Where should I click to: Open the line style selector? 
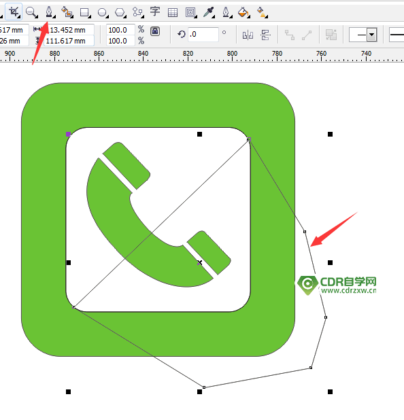click(397, 35)
